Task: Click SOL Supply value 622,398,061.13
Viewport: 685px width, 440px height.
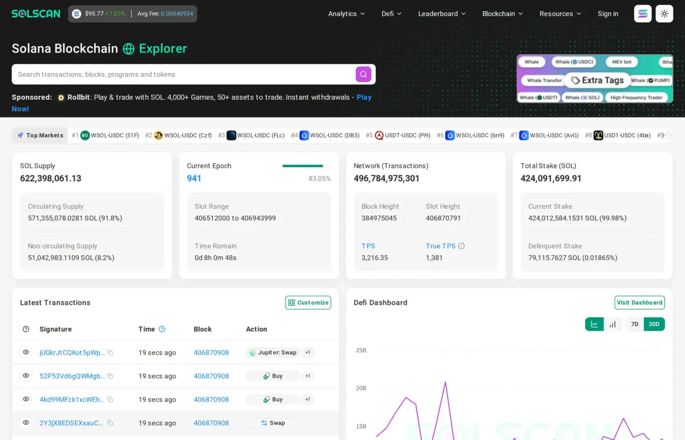Action: (x=51, y=179)
